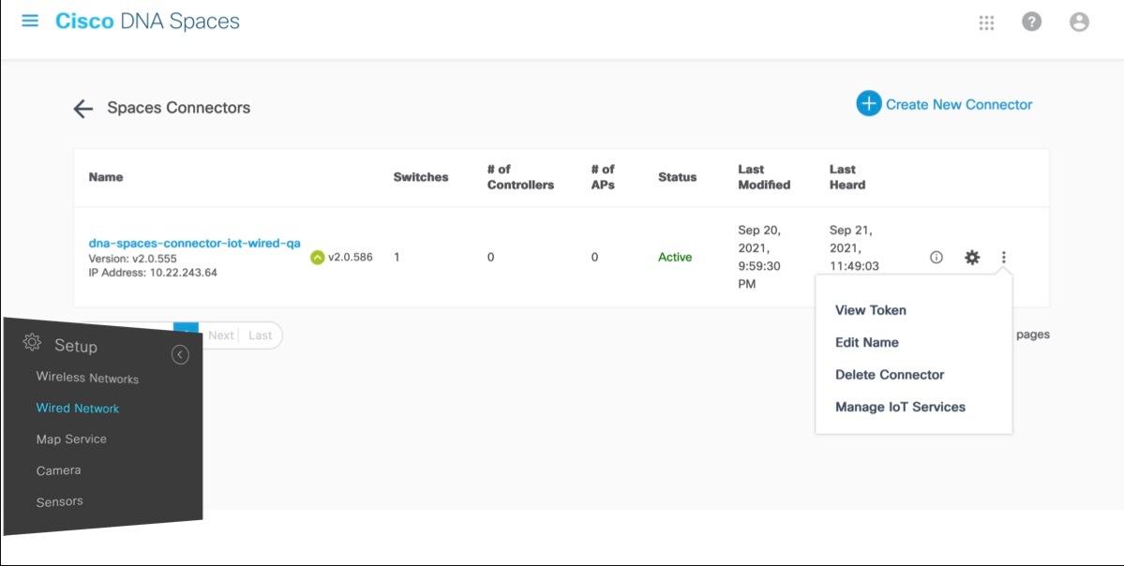
Task: Open the dna-spaces-connector-iot-wired-qa connector
Action: click(x=192, y=242)
